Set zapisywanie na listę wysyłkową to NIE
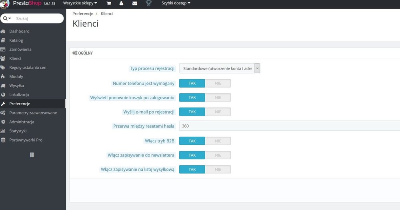Screen dimensions: 400x210 click(218, 170)
